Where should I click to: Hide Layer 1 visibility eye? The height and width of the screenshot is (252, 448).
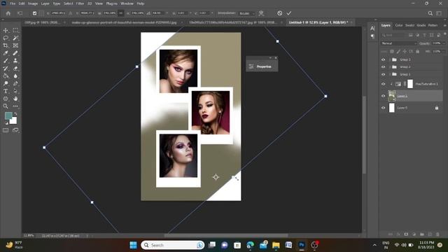[384, 96]
